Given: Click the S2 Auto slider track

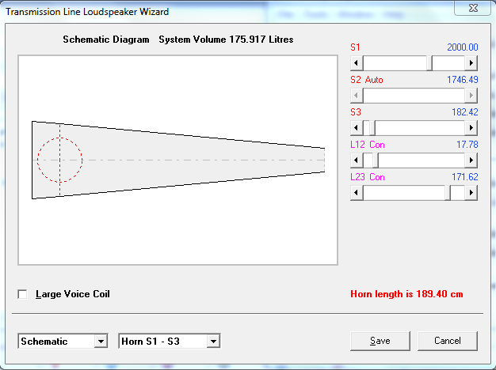Looking at the screenshot, I should coord(414,96).
